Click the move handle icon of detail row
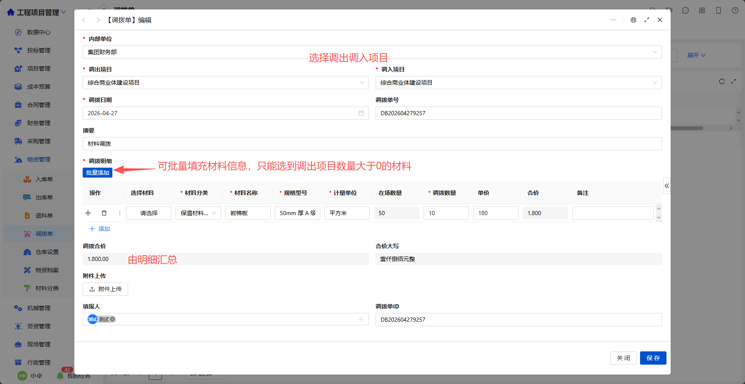Screen dimensions: 745x384 pos(88,213)
